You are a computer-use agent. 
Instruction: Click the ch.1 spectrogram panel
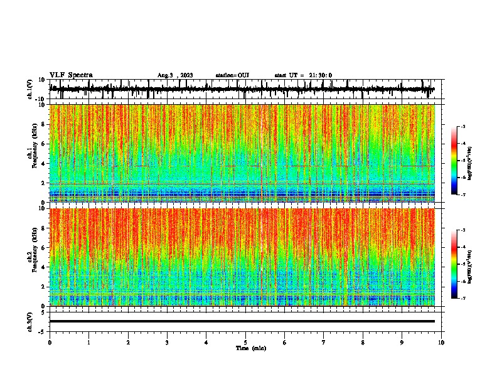point(242,153)
